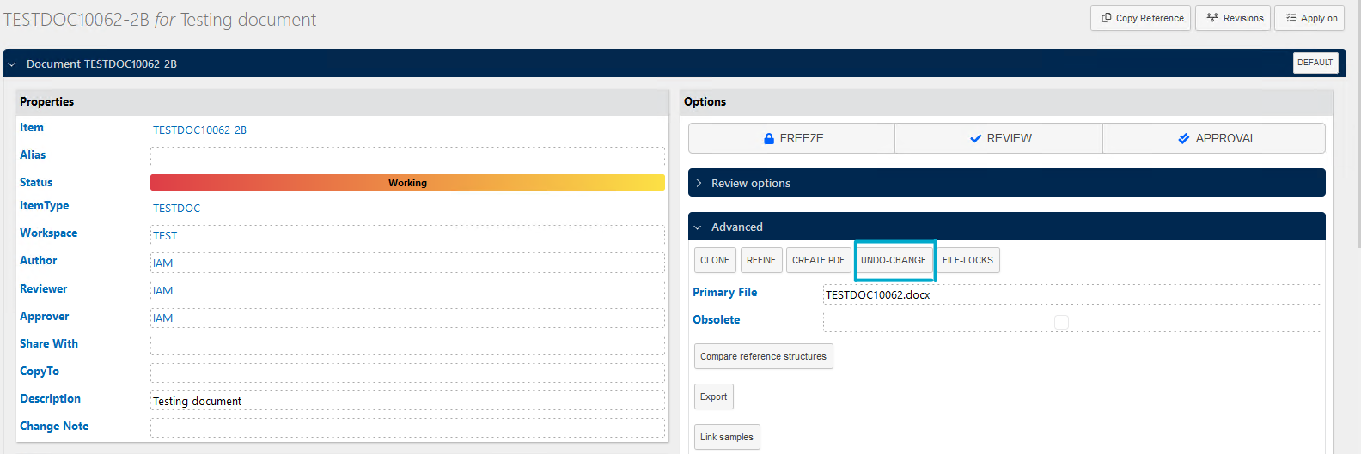Click the Approver field showing IAM

tap(407, 318)
